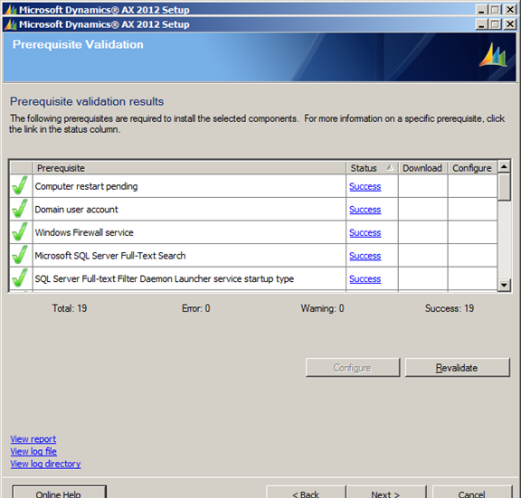The image size is (521, 498).
Task: Maximize the front Setup window
Action: coord(495,24)
